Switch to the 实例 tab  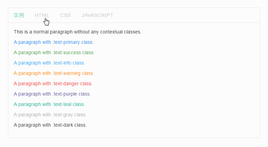(19, 15)
